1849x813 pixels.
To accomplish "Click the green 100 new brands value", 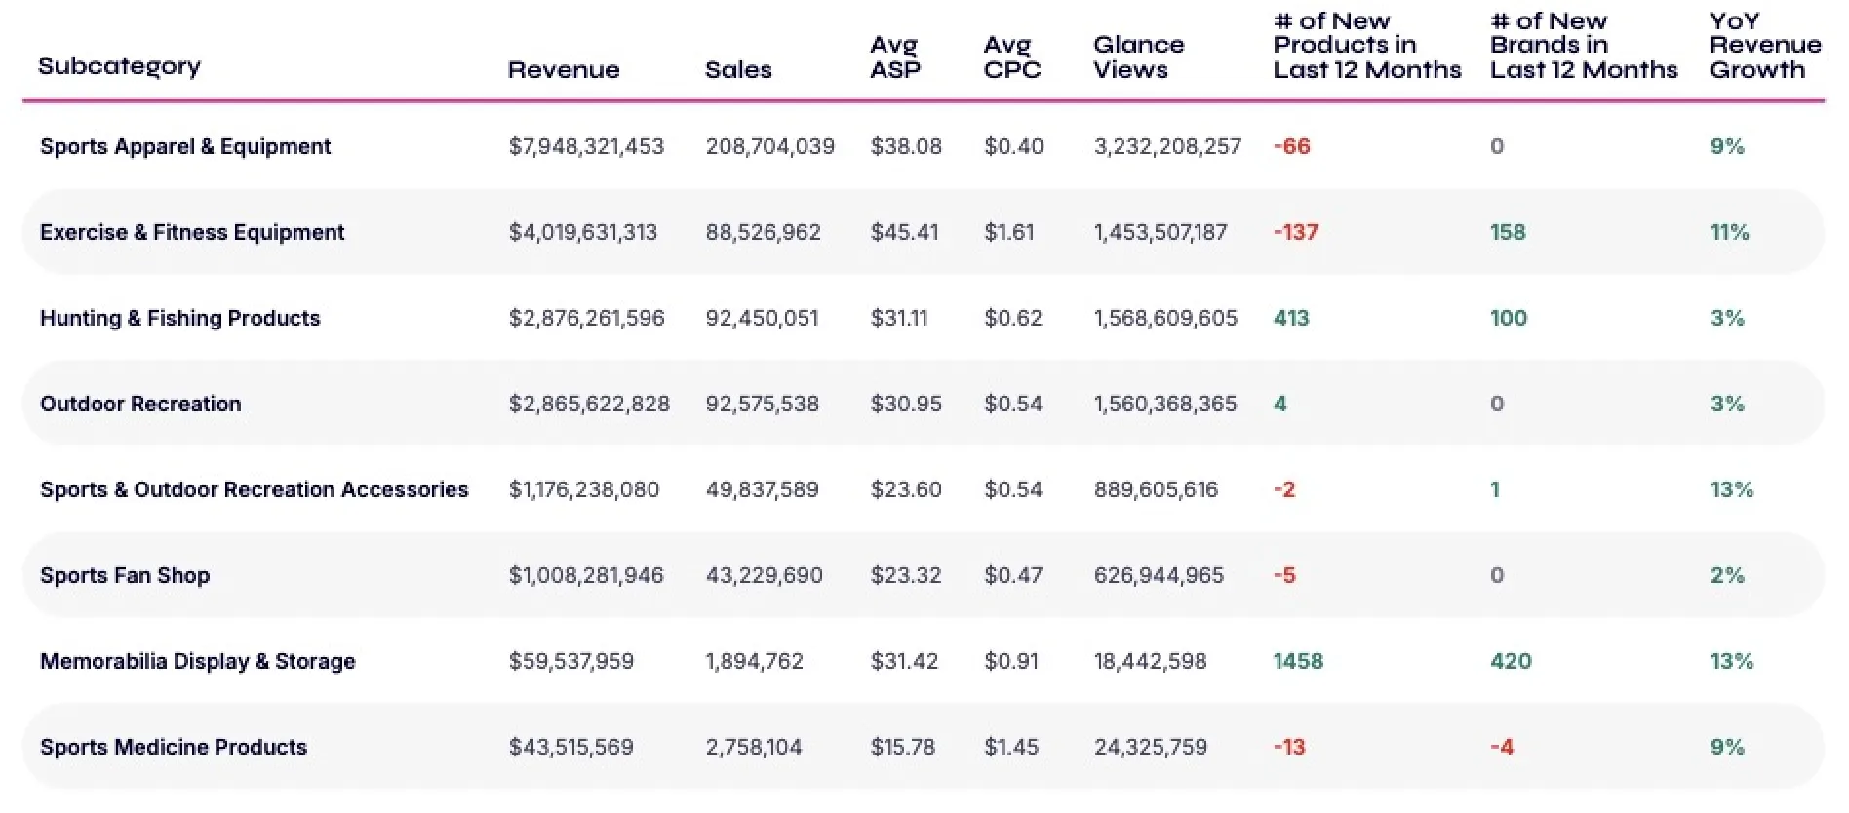I will pos(1509,318).
